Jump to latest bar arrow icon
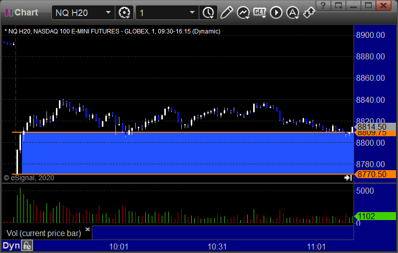The height and width of the screenshot is (253, 398). (348, 178)
